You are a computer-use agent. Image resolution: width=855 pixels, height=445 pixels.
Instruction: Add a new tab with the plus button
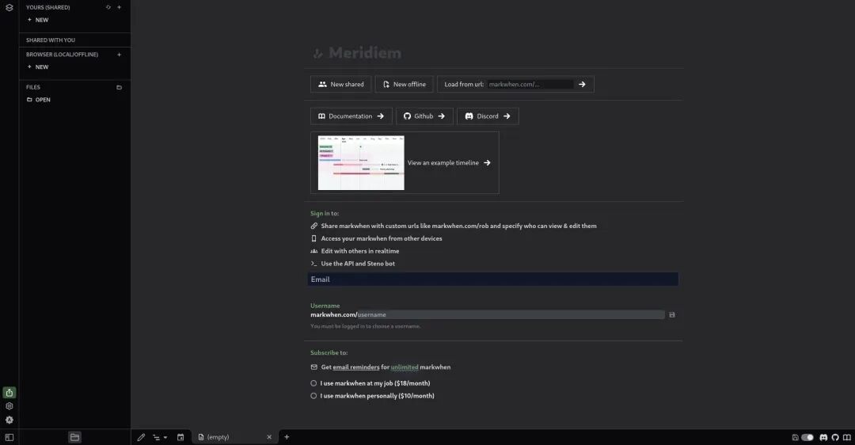point(287,437)
